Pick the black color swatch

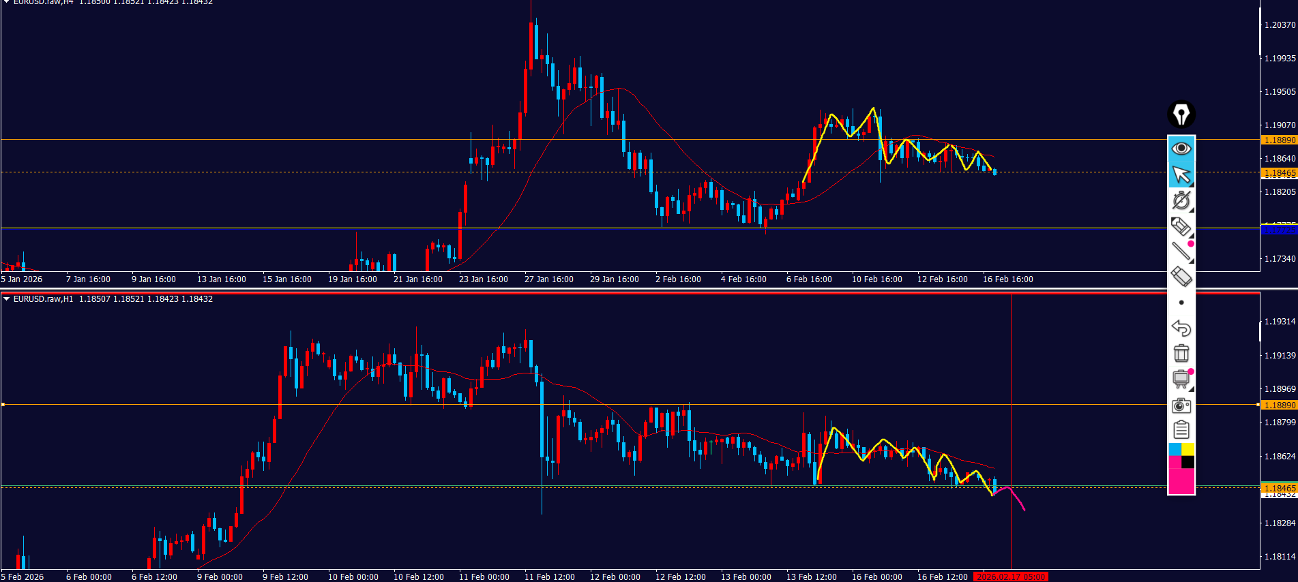coord(1188,462)
